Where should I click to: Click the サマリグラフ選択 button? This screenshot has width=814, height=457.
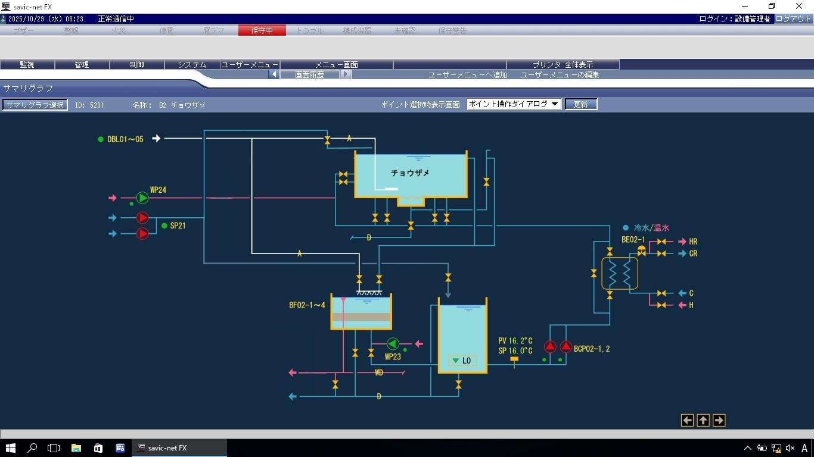coord(35,105)
